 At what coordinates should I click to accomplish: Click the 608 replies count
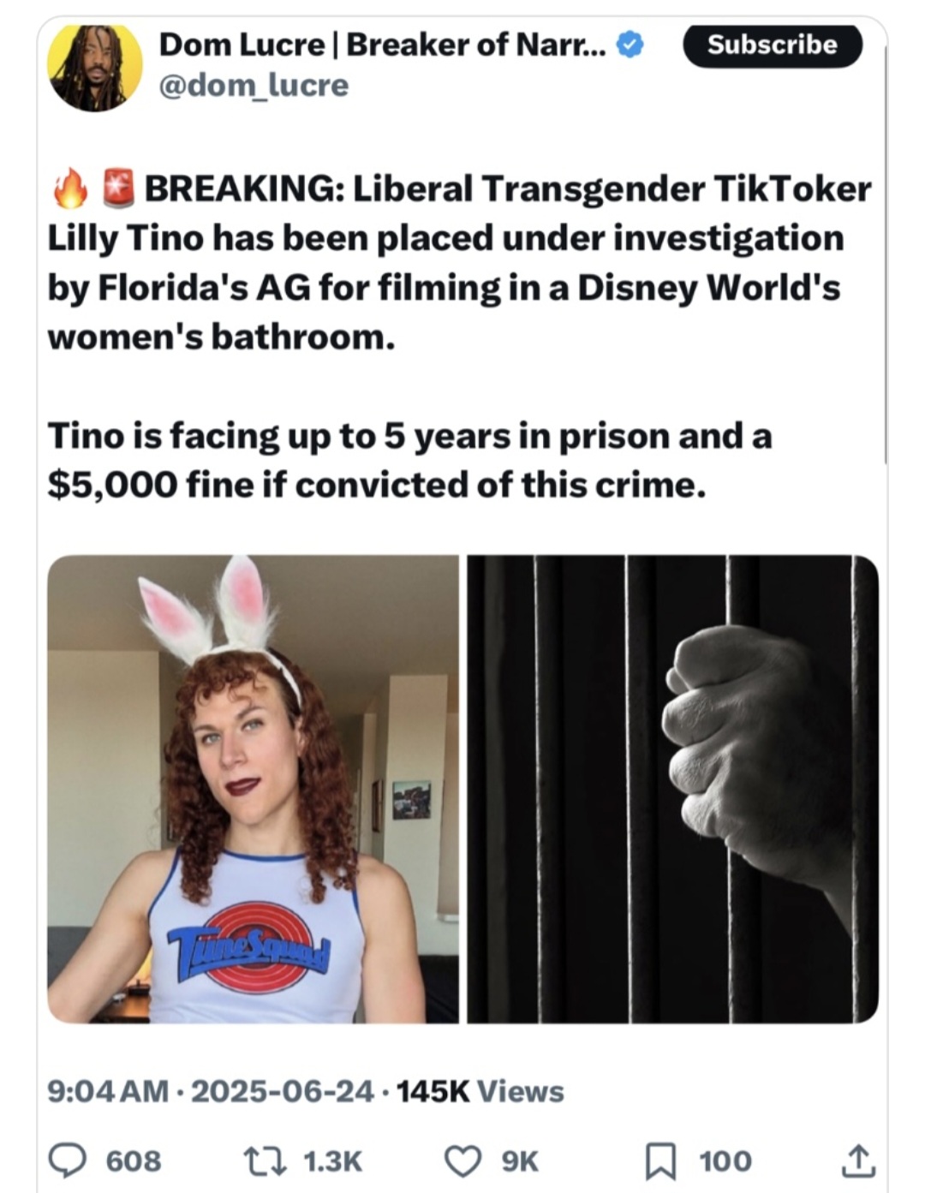pyautogui.click(x=133, y=1161)
